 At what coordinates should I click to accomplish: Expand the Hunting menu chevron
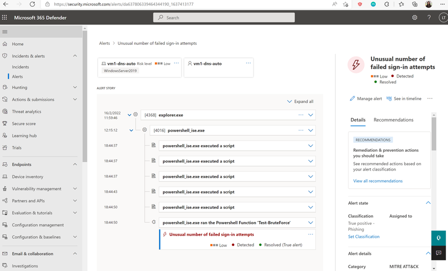(75, 87)
